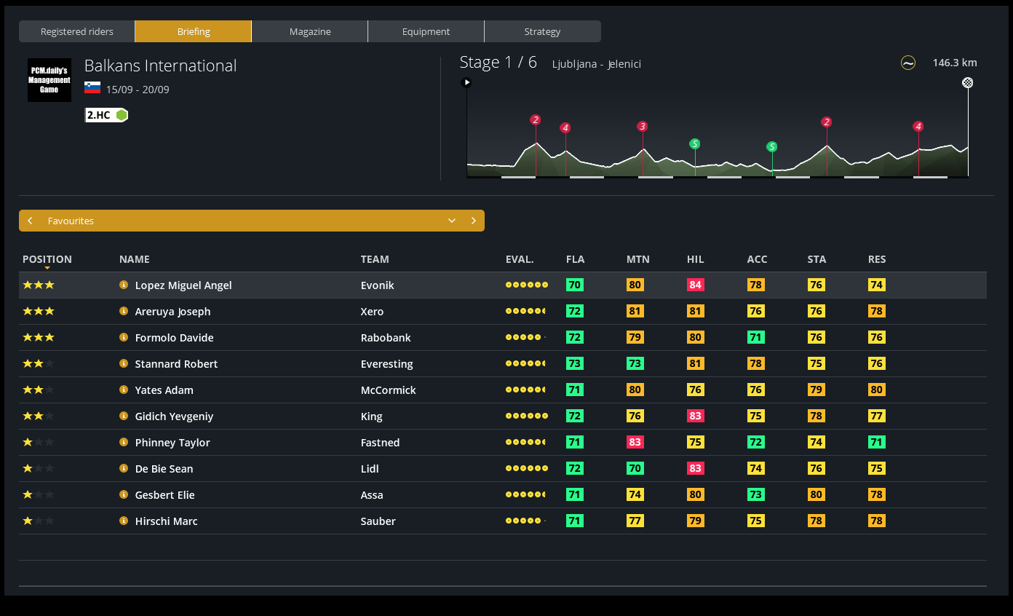Switch to the Registered riders tab

77,31
